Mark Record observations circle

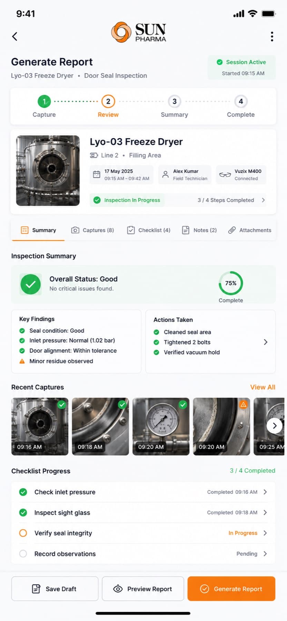click(23, 554)
